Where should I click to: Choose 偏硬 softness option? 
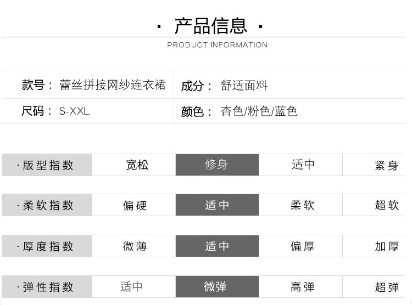(x=135, y=206)
